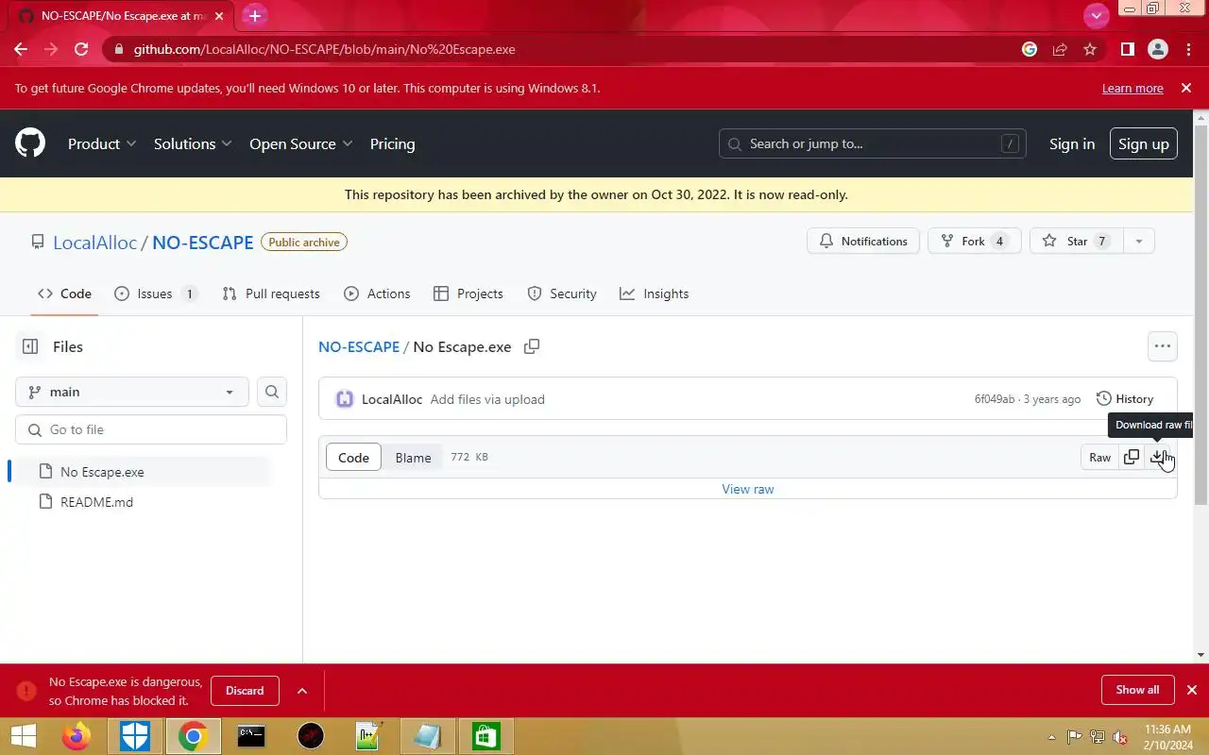Viewport: 1209px width, 755px height.
Task: Click the Google icon in address bar
Action: point(1030,49)
